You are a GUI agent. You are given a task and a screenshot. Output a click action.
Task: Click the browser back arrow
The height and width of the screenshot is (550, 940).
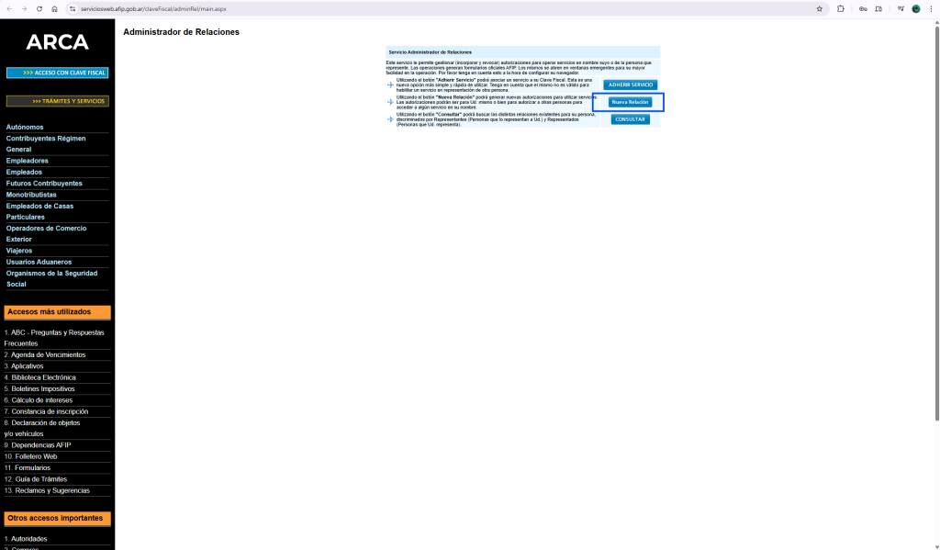coord(8,8)
